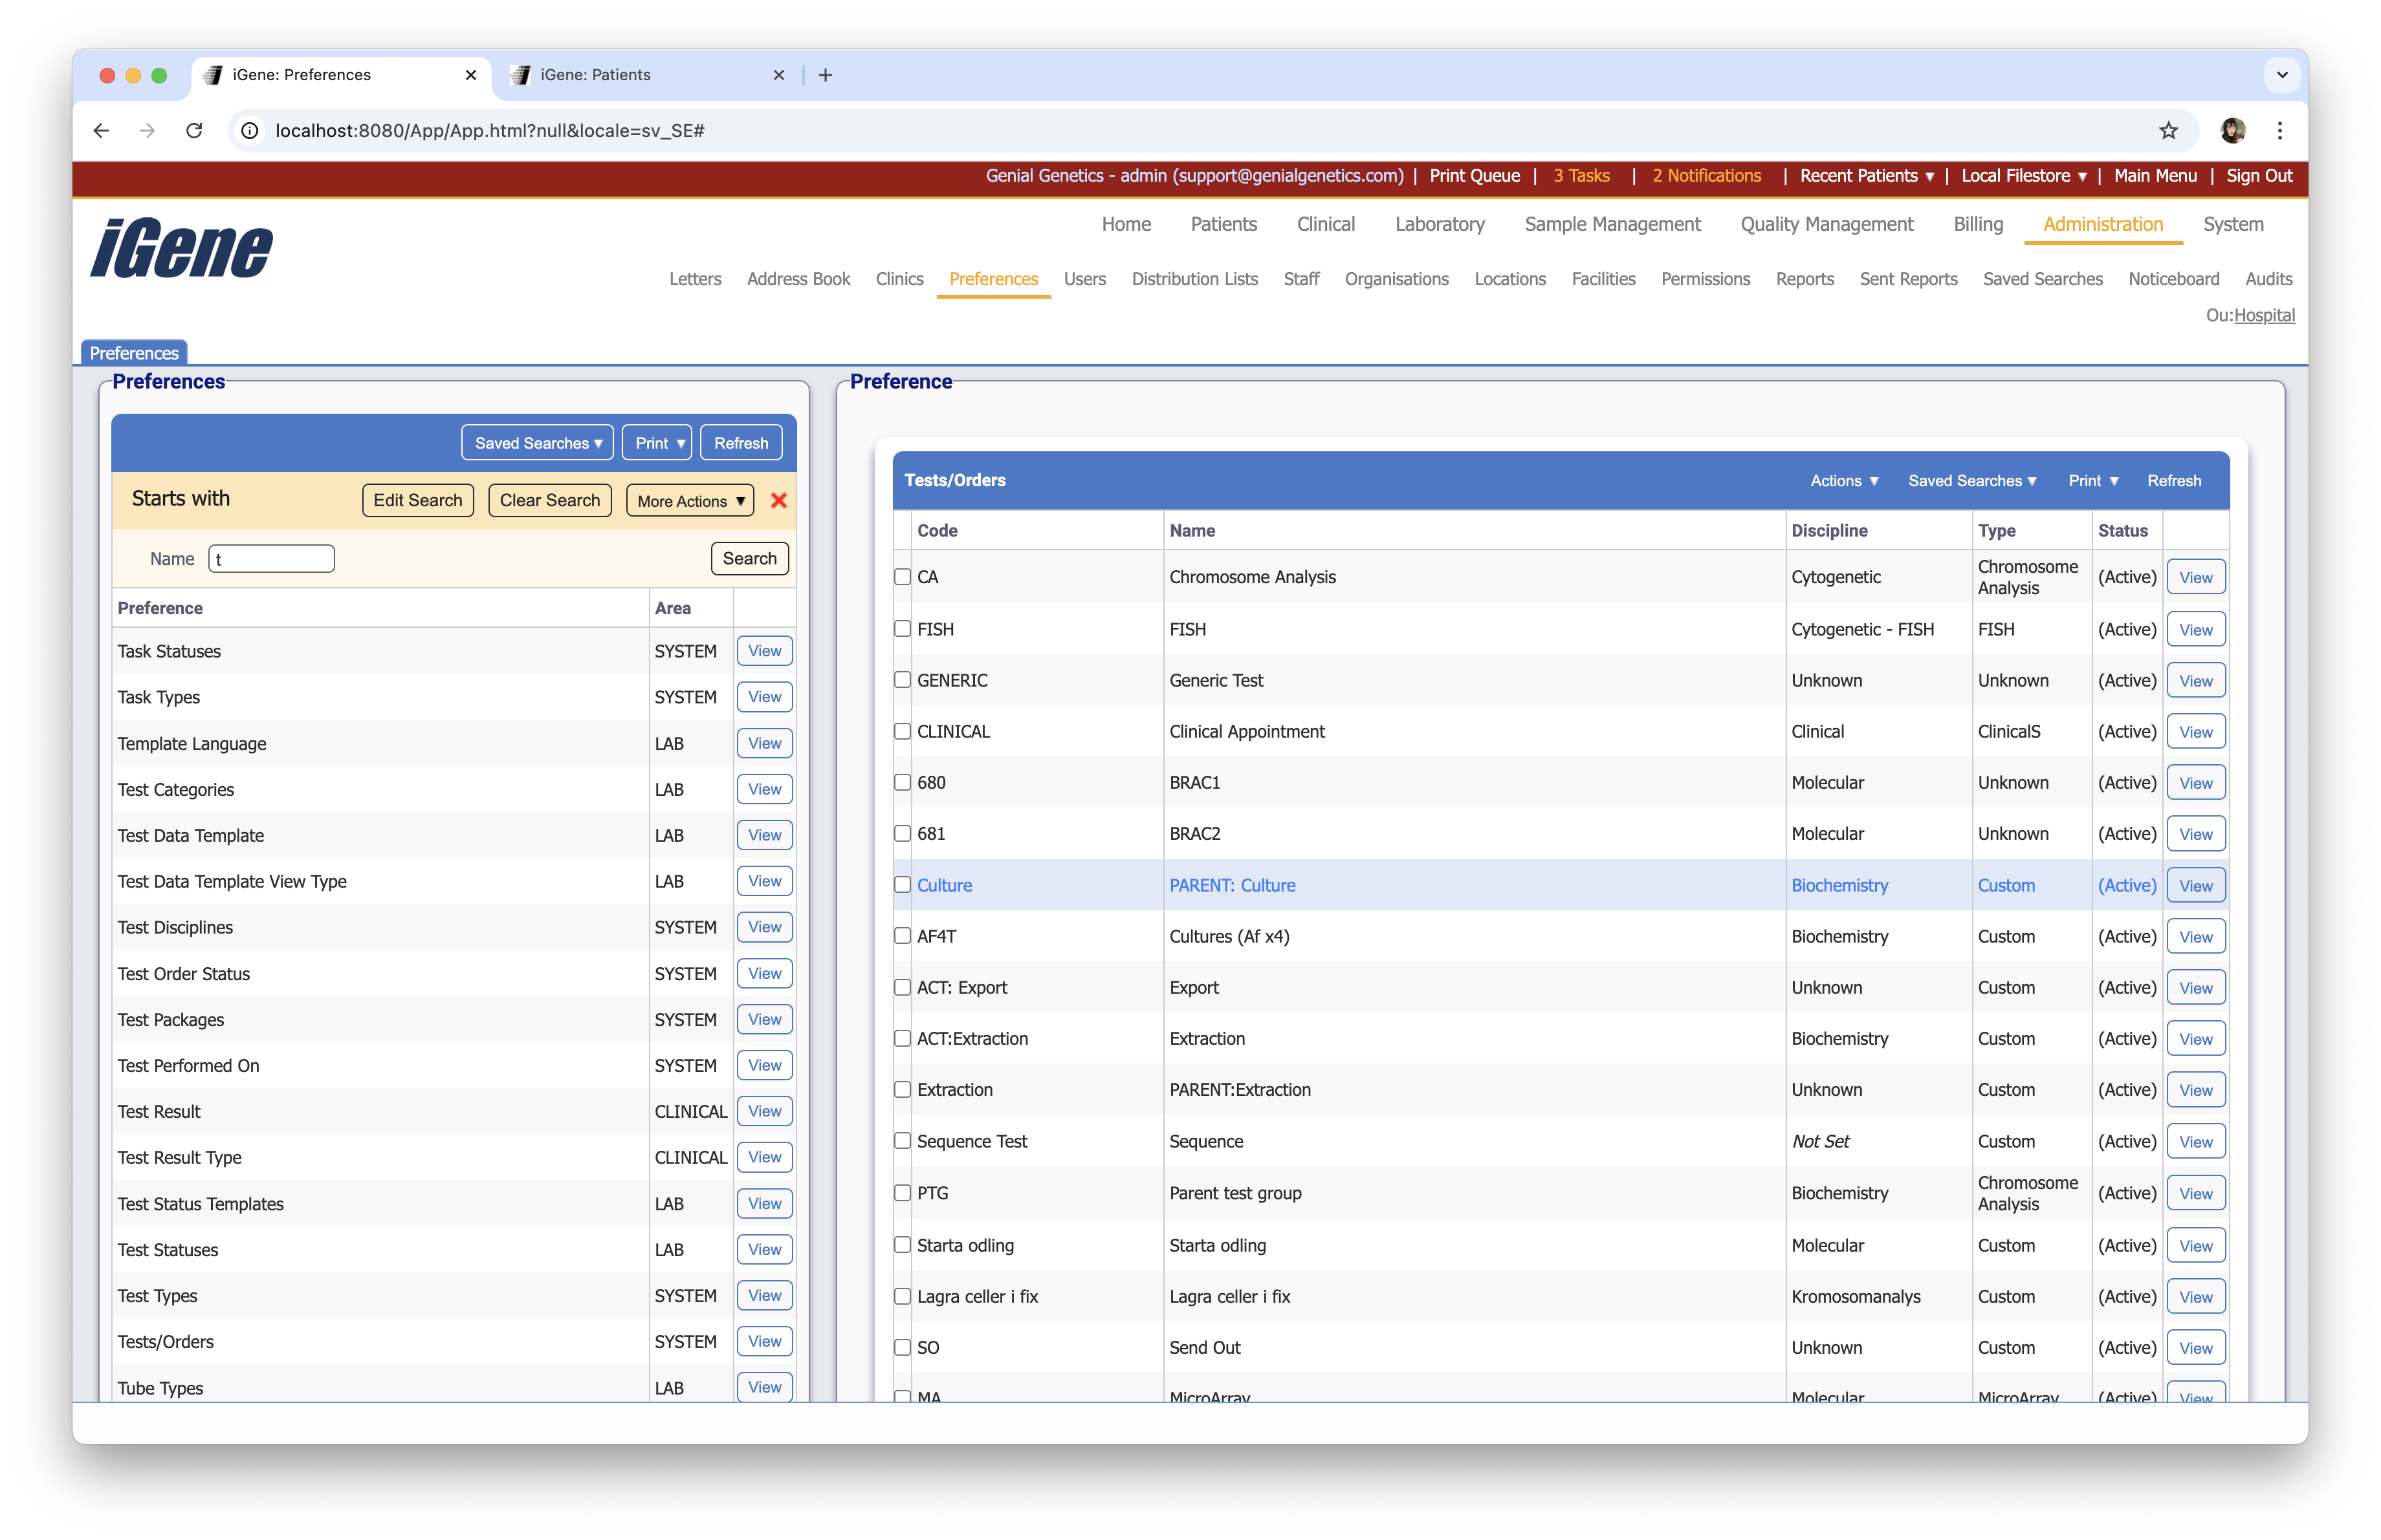View the Test Packages preference
The height and width of the screenshot is (1540, 2381).
pos(764,1020)
